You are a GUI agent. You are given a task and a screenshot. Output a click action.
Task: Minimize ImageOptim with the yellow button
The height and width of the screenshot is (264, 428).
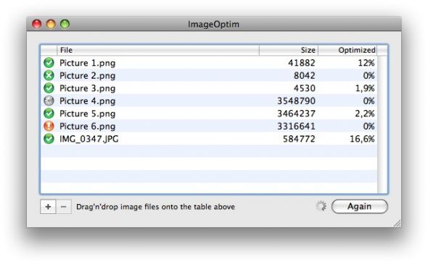tap(51, 24)
